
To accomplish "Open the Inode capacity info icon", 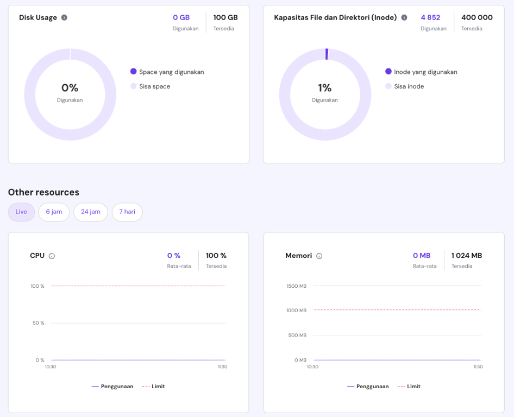I will point(404,17).
